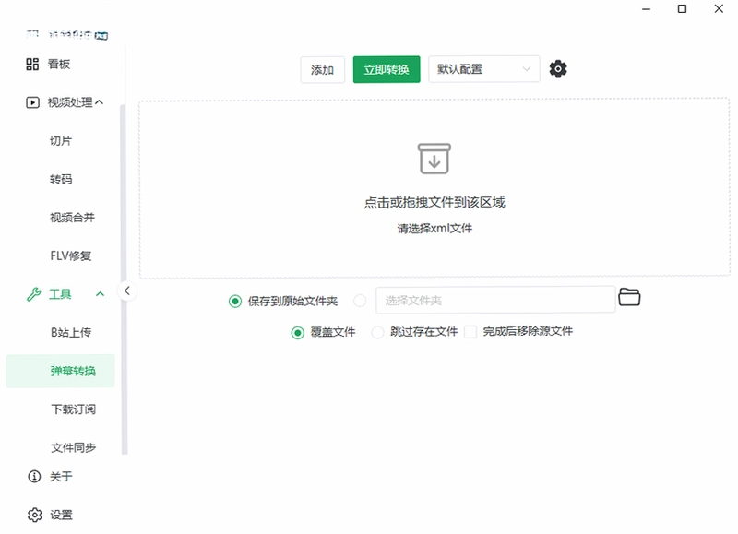Screen dimensions: 738x534
Task: Click the sidebar scrollbar
Action: point(124,279)
